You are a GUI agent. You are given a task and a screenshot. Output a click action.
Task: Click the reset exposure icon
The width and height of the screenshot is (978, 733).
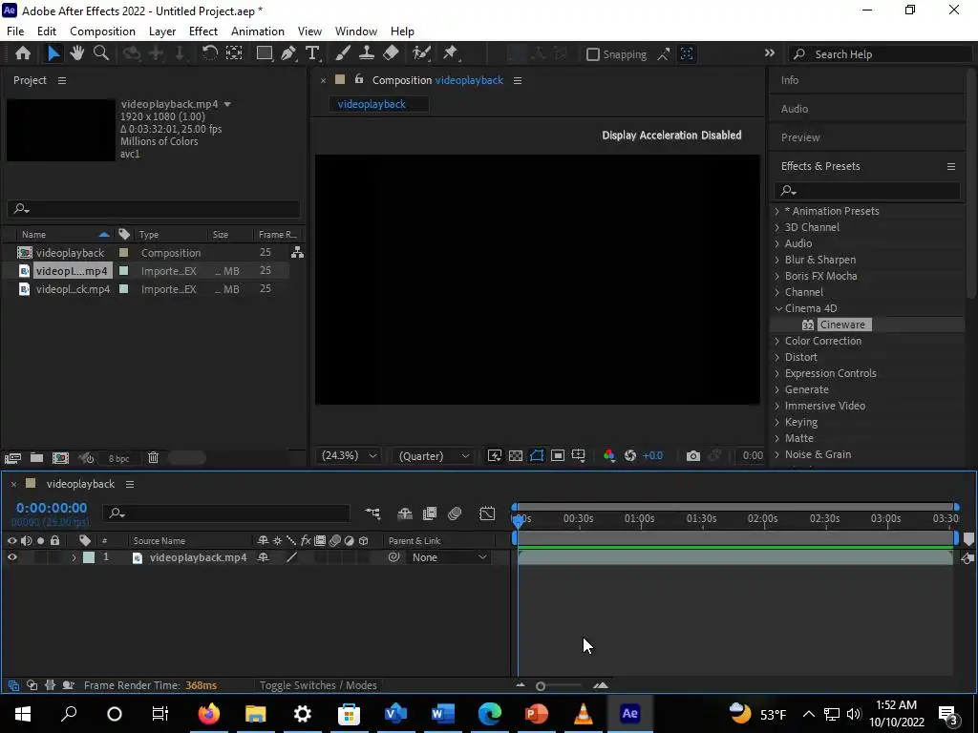(630, 455)
